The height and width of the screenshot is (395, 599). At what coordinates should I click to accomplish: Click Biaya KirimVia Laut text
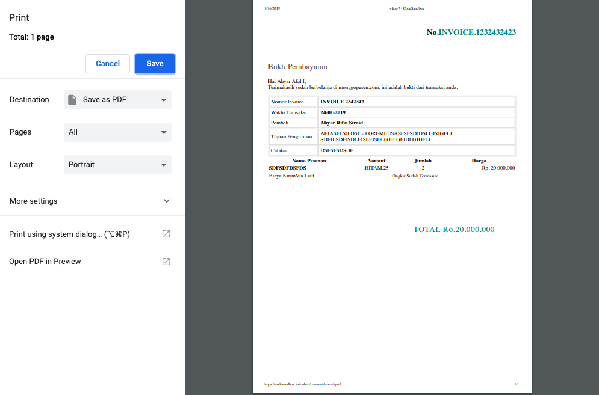[x=291, y=176]
